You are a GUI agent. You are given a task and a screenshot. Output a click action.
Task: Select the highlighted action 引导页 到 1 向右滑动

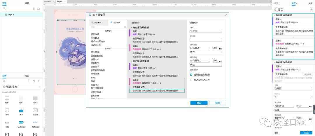coord(157,91)
